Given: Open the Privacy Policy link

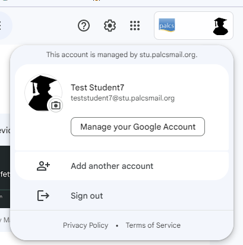Looking at the screenshot, I should (x=86, y=225).
